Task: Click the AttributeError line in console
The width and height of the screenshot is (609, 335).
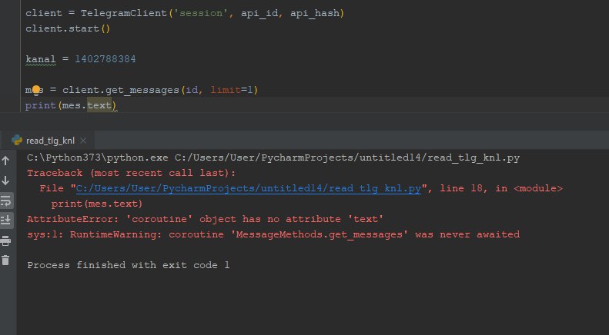Action: point(205,219)
